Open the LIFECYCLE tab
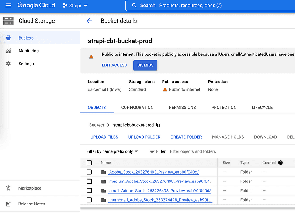Screen dimensions: 295x215 click(x=262, y=107)
